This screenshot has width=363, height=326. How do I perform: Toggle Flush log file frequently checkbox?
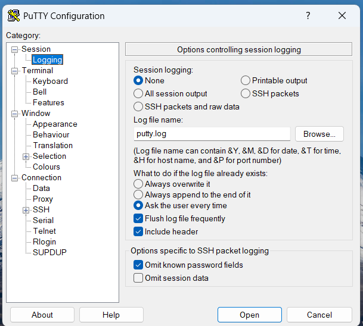138,218
